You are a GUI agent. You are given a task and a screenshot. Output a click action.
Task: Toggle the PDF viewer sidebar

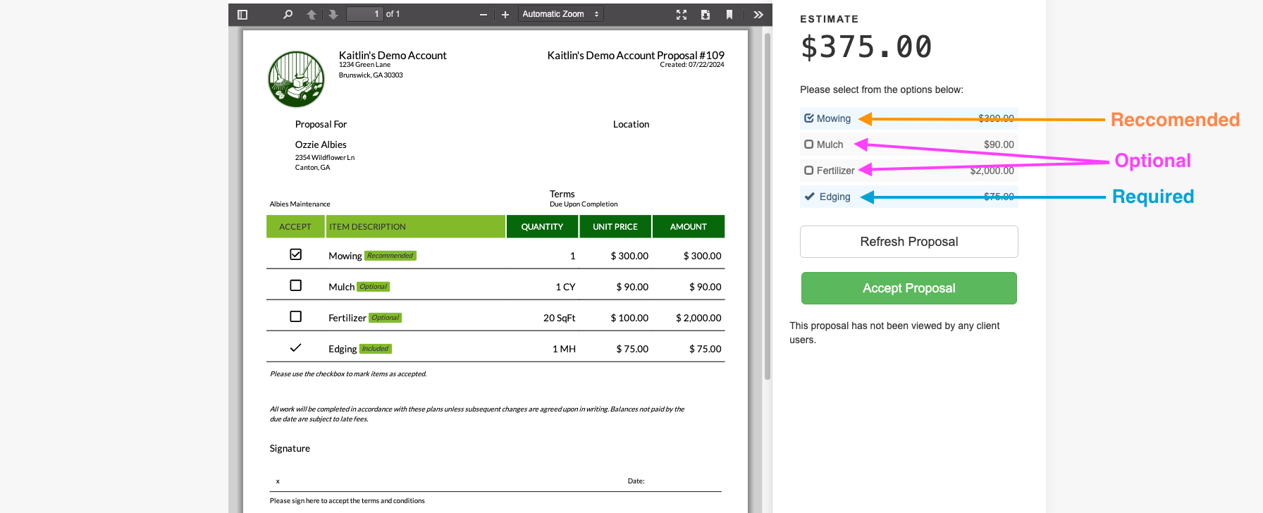coord(242,15)
